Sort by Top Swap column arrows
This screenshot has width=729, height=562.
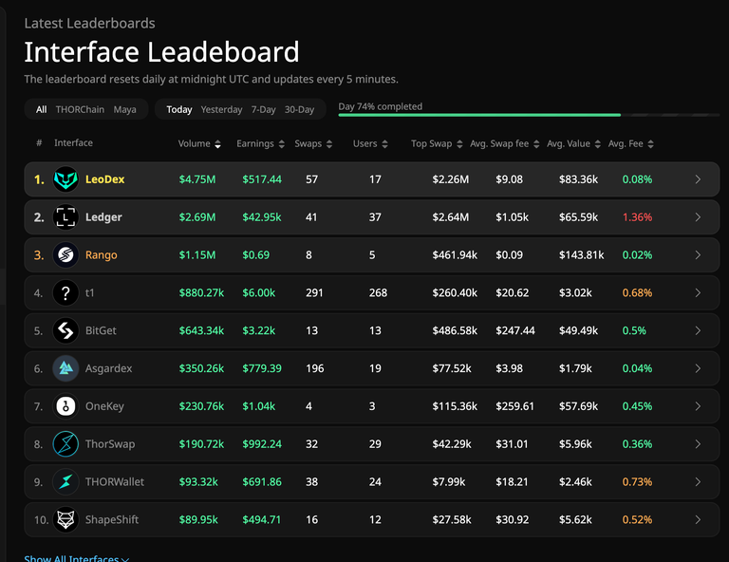pyautogui.click(x=459, y=144)
